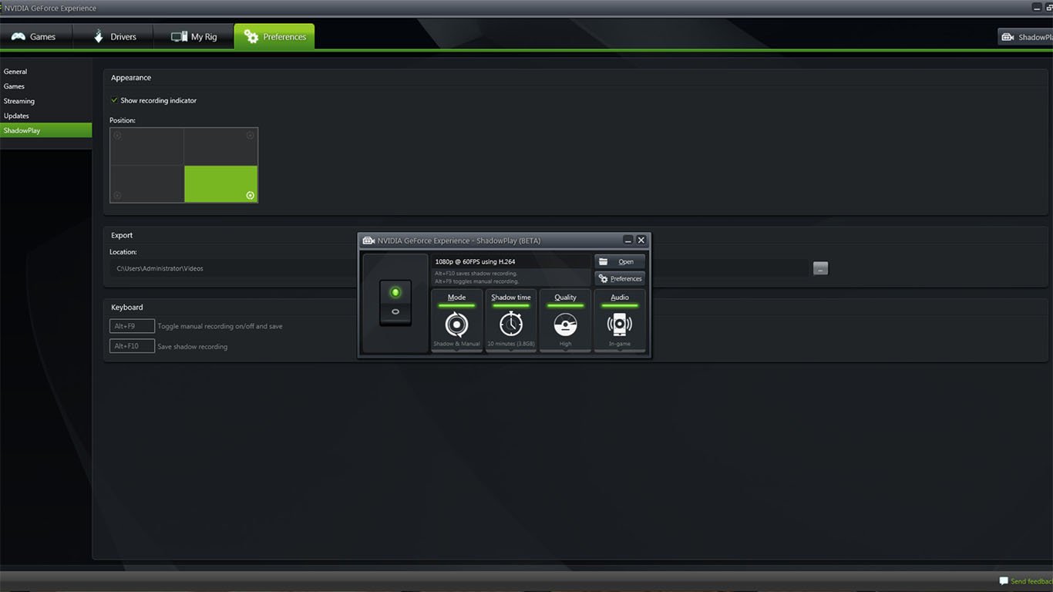Click the camcorder icon in ShadowPlay title bar
The width and height of the screenshot is (1053, 592).
point(368,240)
